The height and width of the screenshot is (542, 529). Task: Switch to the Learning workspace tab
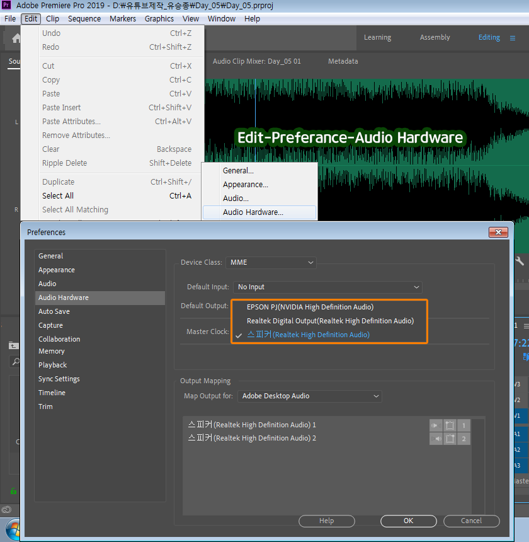[377, 37]
